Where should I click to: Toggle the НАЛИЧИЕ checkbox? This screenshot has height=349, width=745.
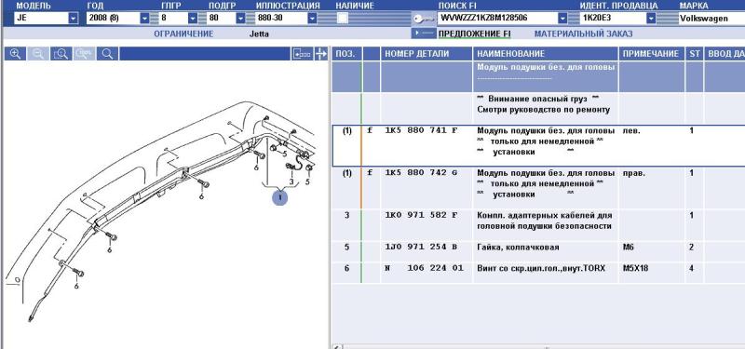(342, 19)
